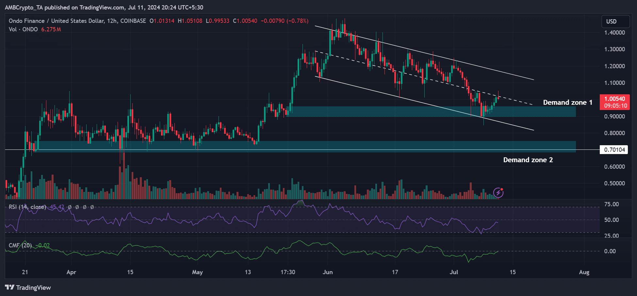This screenshot has height=296, width=637.
Task: Select the dashed channel midline
Action: 423,78
